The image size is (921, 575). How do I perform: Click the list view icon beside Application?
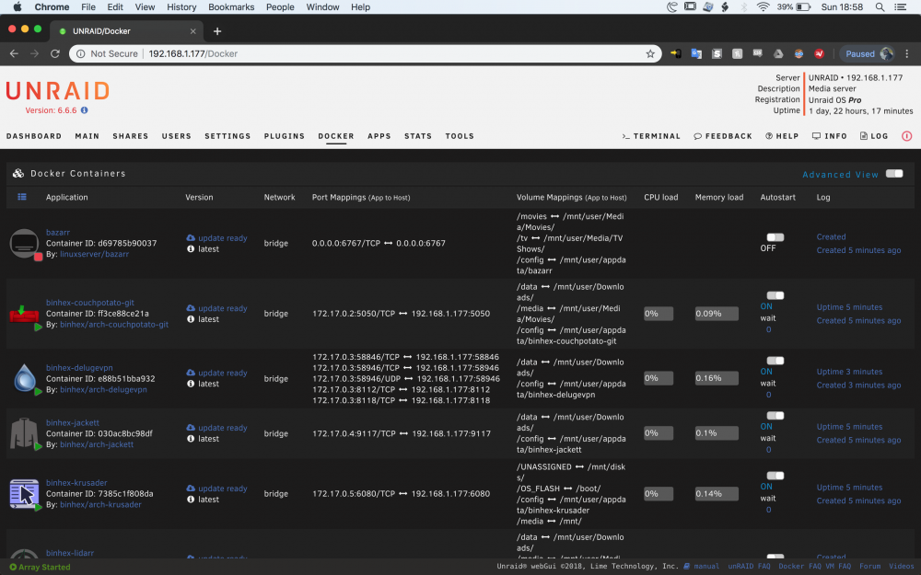click(x=22, y=197)
